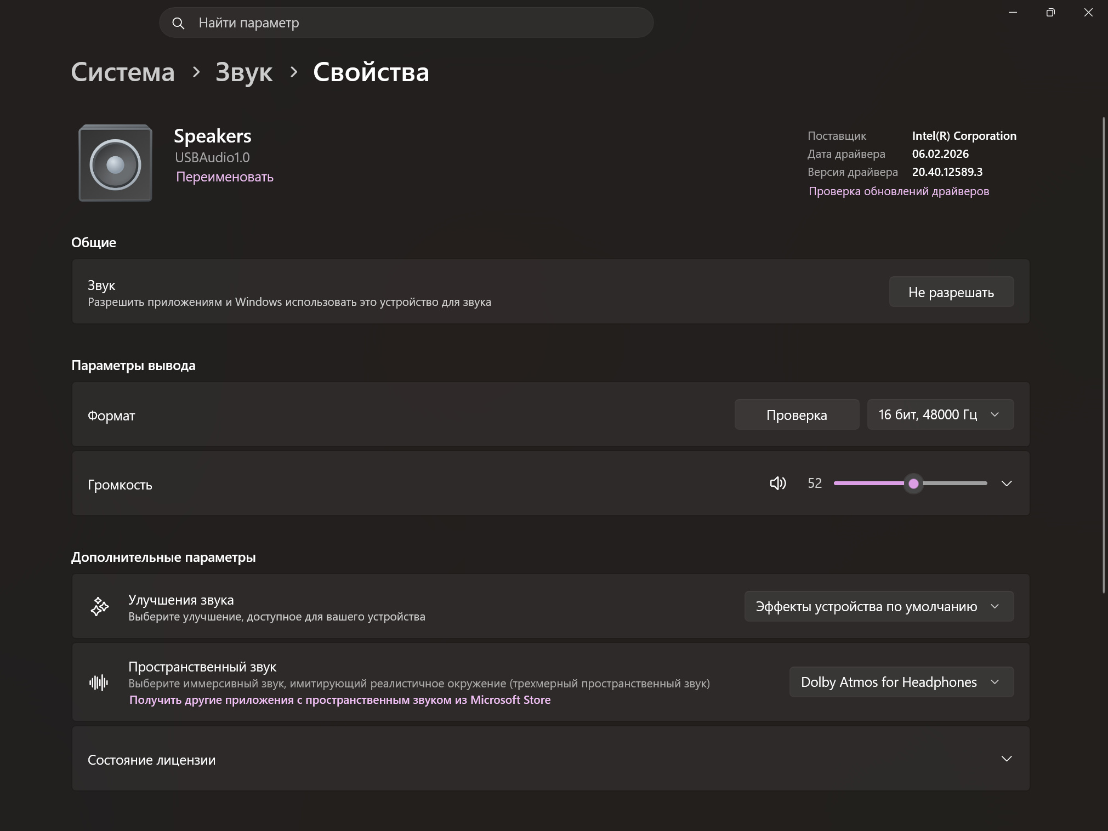Click the breadcrumb chevron after Система

[196, 72]
